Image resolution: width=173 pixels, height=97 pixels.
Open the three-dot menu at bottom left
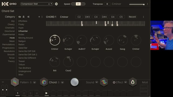tap(3, 82)
